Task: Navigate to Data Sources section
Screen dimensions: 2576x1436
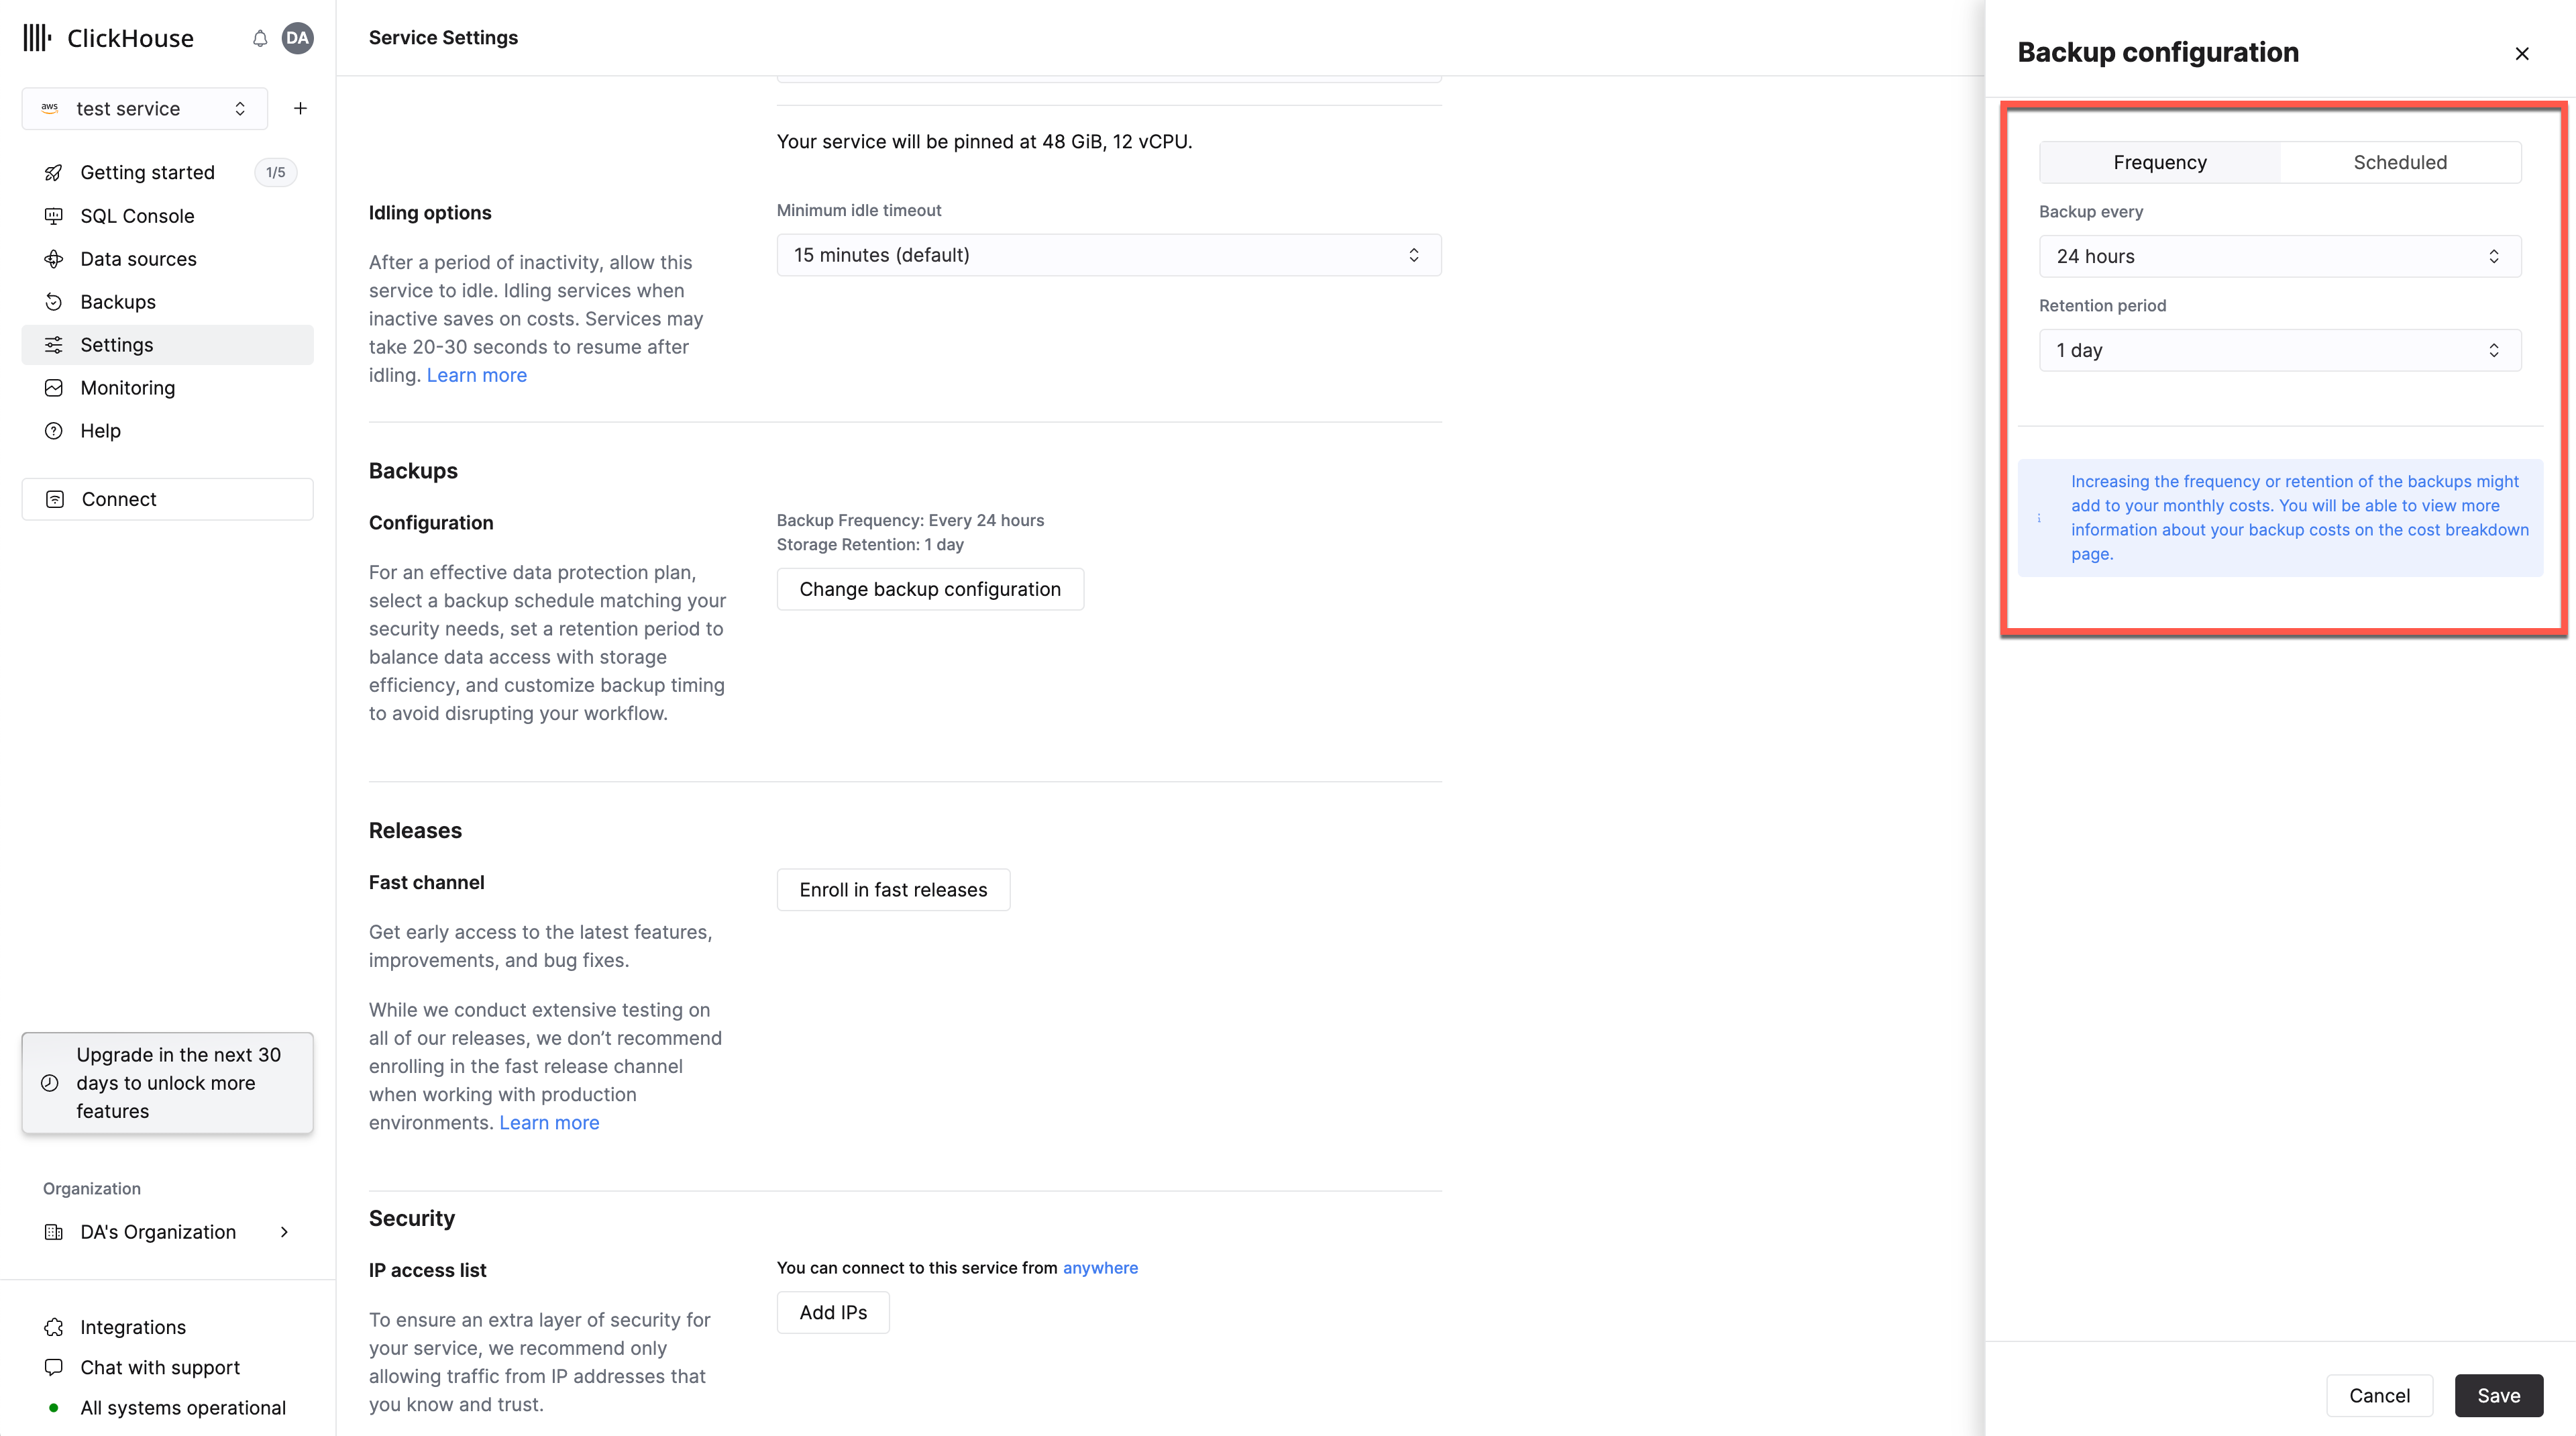Action: pyautogui.click(x=138, y=258)
